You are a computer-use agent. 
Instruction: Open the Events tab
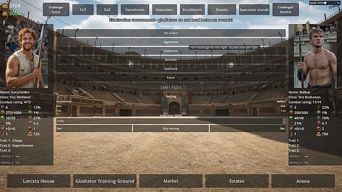tap(222, 9)
